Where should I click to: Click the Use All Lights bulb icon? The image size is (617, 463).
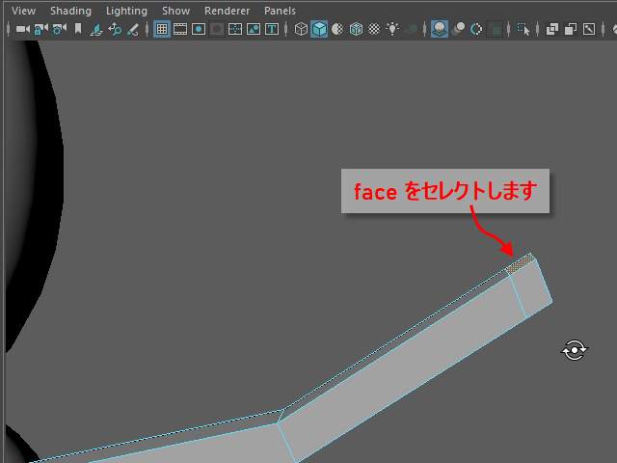[x=392, y=29]
